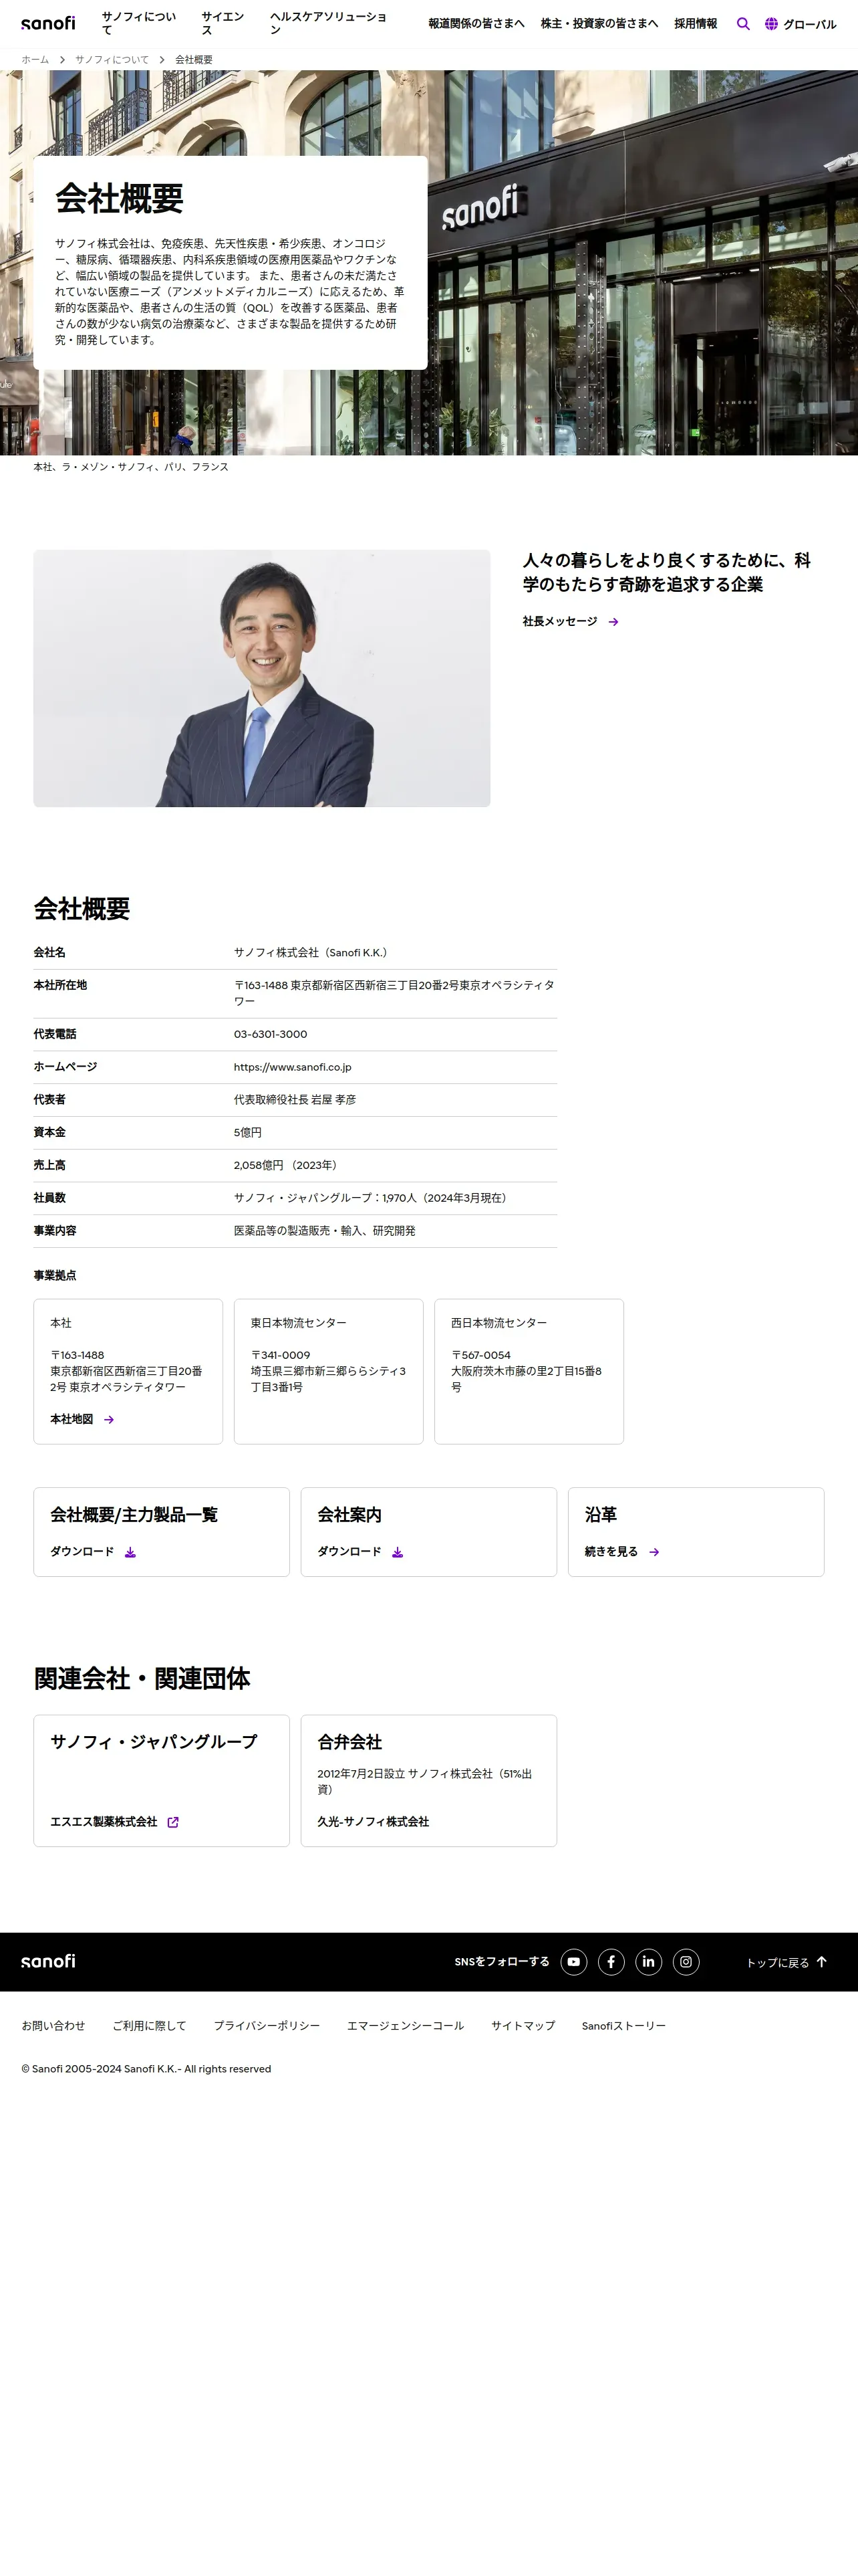This screenshot has width=858, height=2576.
Task: Open the YouTube social icon
Action: point(573,1962)
